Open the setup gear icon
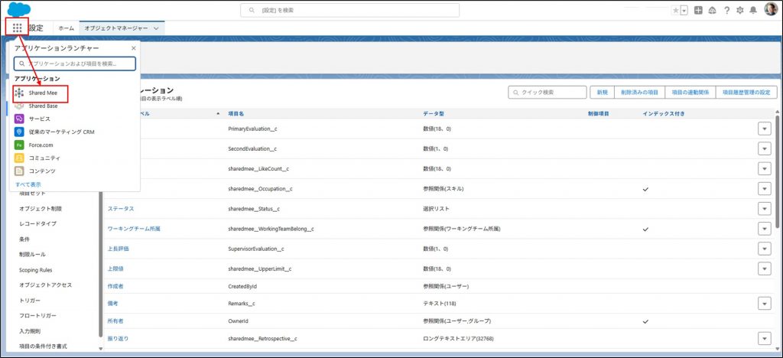The width and height of the screenshot is (783, 358). [739, 10]
